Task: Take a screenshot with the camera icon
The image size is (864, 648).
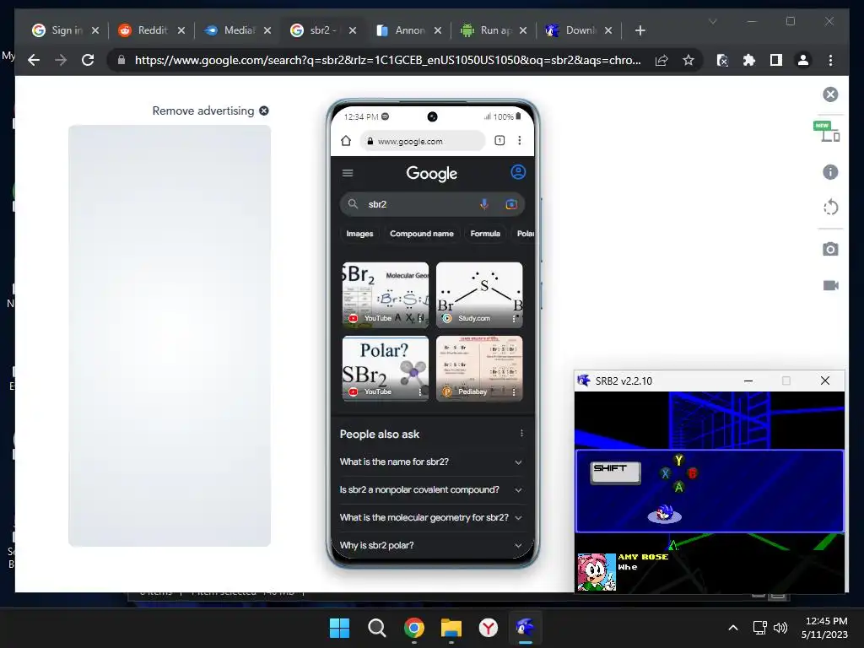Action: point(830,249)
